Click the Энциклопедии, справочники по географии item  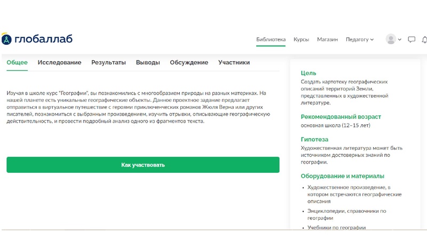346,214
